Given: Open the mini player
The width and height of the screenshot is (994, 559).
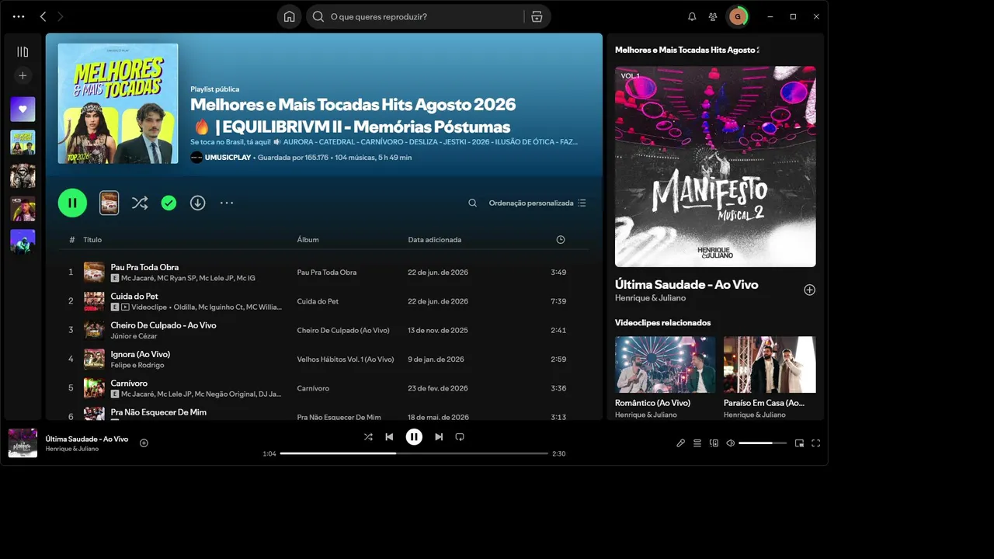Looking at the screenshot, I should pyautogui.click(x=799, y=443).
